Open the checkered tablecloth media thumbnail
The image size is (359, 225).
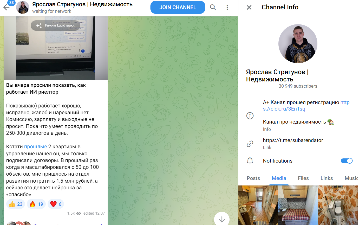point(298,205)
